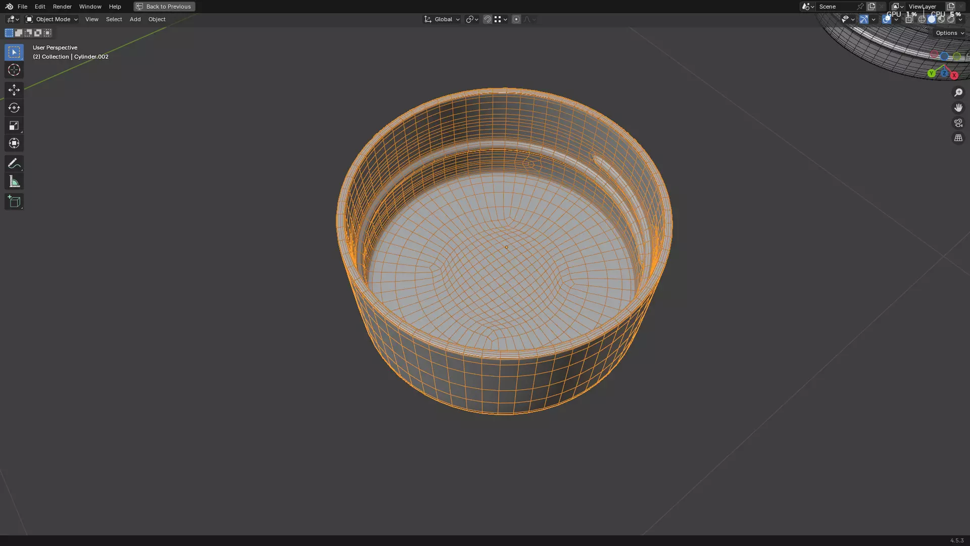970x546 pixels.
Task: Toggle snapping magnet on
Action: 487,19
